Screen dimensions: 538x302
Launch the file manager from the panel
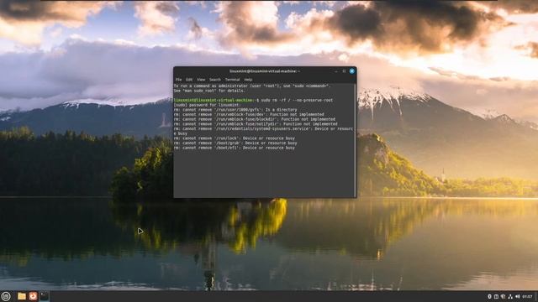[x=22, y=296]
